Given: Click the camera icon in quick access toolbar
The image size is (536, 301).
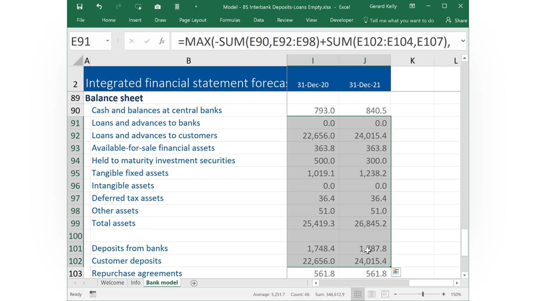Looking at the screenshot, I should pyautogui.click(x=158, y=7).
